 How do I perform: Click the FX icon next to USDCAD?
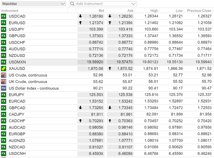pyautogui.click(x=3, y=16)
